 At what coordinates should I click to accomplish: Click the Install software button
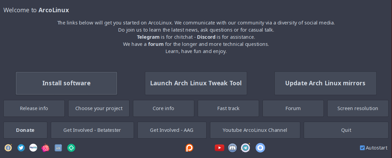pyautogui.click(x=66, y=83)
